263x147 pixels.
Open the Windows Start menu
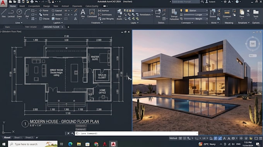(4, 144)
